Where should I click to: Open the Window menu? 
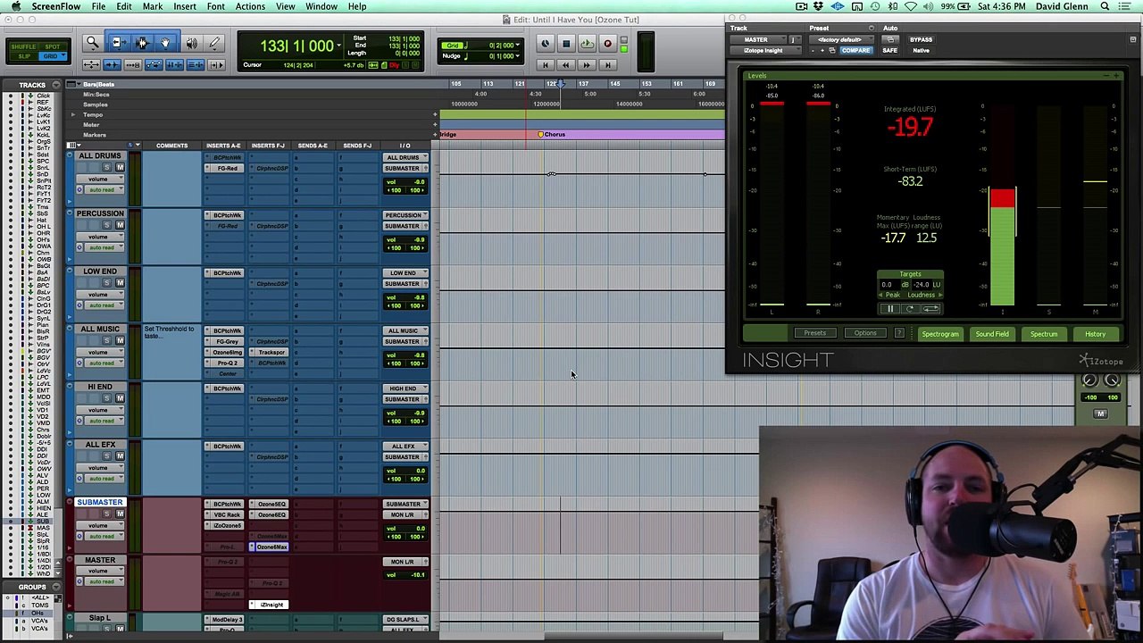321,6
